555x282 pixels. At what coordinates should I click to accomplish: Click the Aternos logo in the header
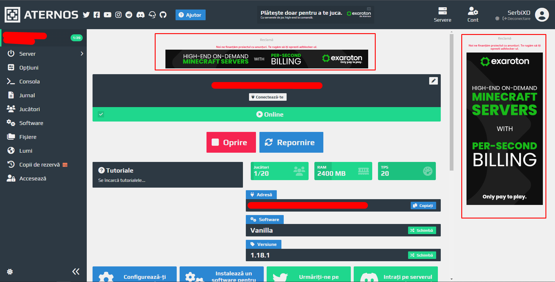pyautogui.click(x=41, y=15)
